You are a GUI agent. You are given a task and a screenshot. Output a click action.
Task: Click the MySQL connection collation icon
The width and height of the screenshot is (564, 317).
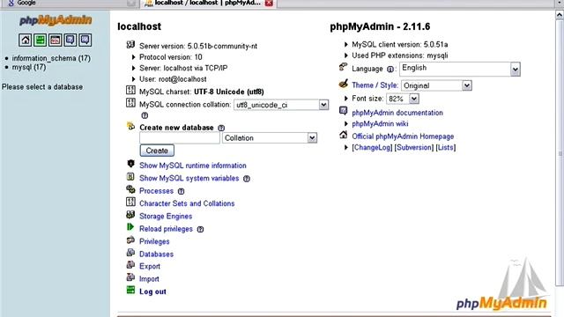pyautogui.click(x=130, y=103)
